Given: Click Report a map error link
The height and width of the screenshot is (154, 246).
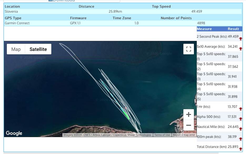Looking at the screenshot, I should (184, 135).
